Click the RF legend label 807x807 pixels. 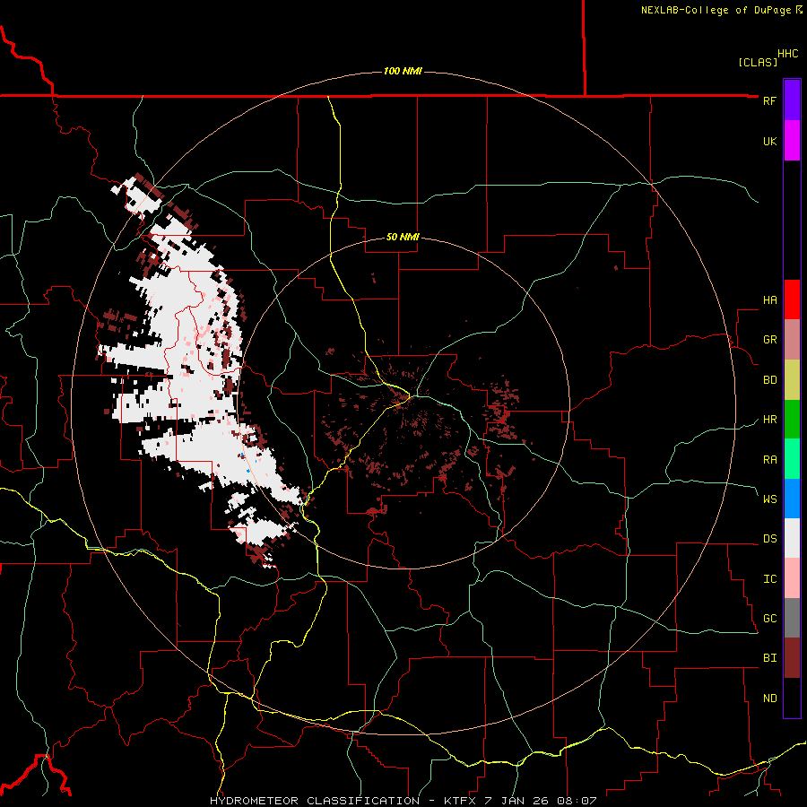pyautogui.click(x=769, y=100)
